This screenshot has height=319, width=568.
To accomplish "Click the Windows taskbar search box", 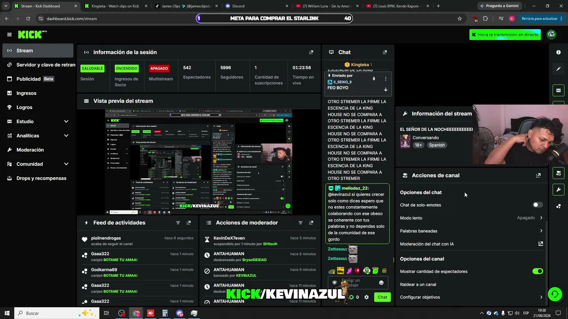I will [x=57, y=313].
